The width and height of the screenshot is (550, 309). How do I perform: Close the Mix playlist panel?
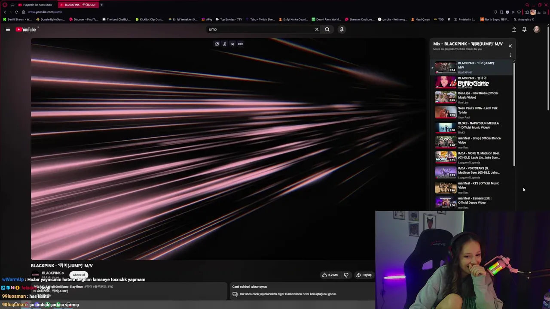tap(510, 45)
